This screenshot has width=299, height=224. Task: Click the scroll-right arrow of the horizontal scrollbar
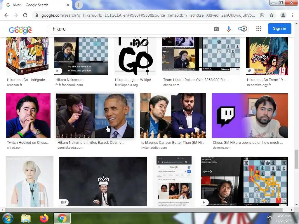[x=292, y=210]
